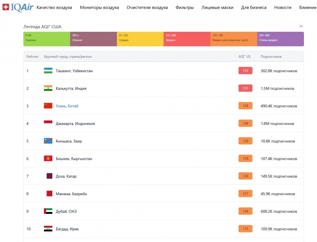This screenshot has width=317, height=242.
Task: Click the AQI value 155 badge for Tashkent
Action: coord(245,71)
